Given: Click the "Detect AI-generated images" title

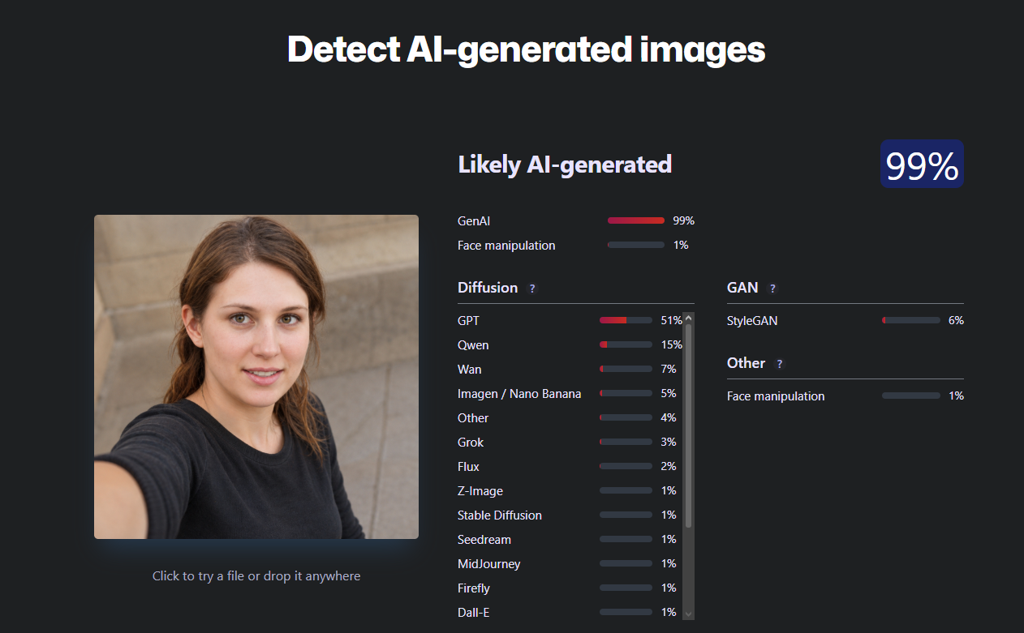Looking at the screenshot, I should tap(526, 49).
